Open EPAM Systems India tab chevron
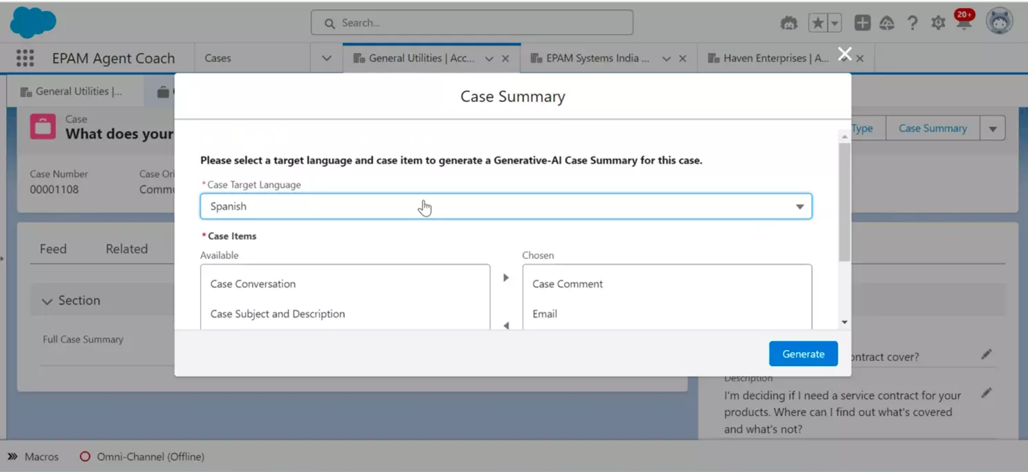The image size is (1028, 472). pos(666,59)
